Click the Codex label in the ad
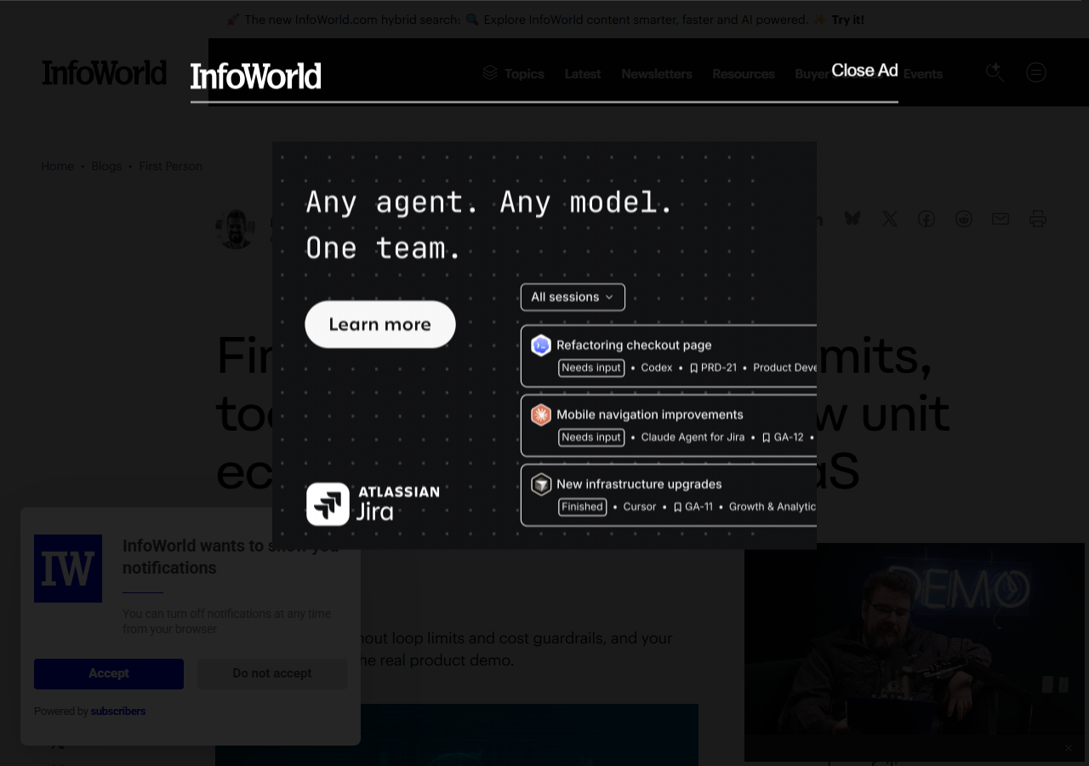 [657, 368]
